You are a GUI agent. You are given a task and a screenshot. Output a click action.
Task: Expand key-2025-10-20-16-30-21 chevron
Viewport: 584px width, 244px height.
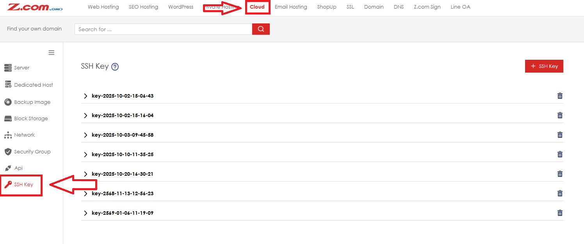tap(85, 174)
